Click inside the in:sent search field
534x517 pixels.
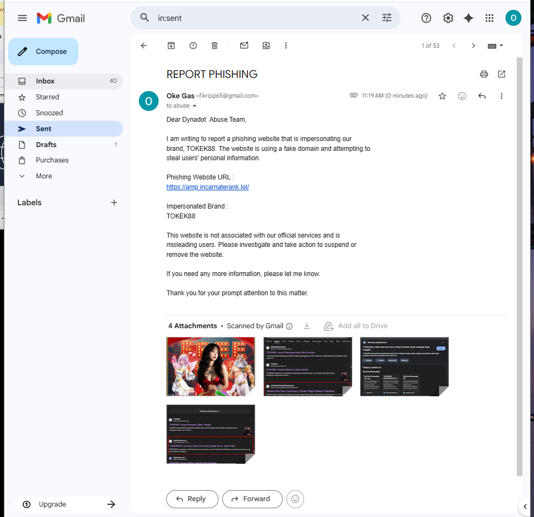[x=255, y=18]
